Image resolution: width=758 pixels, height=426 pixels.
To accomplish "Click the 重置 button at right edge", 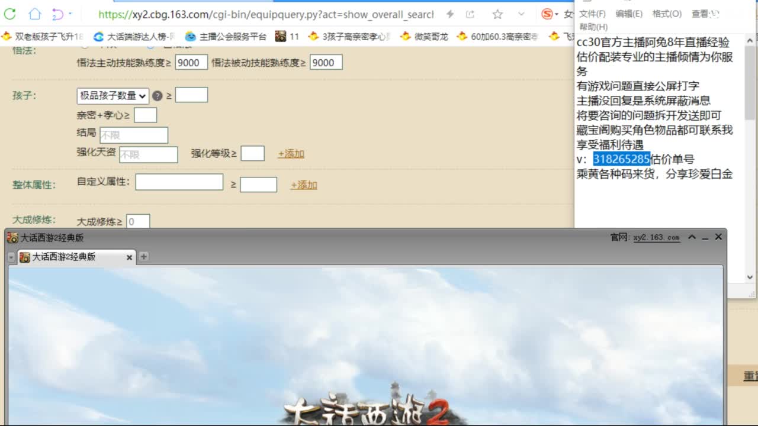I will coord(750,376).
